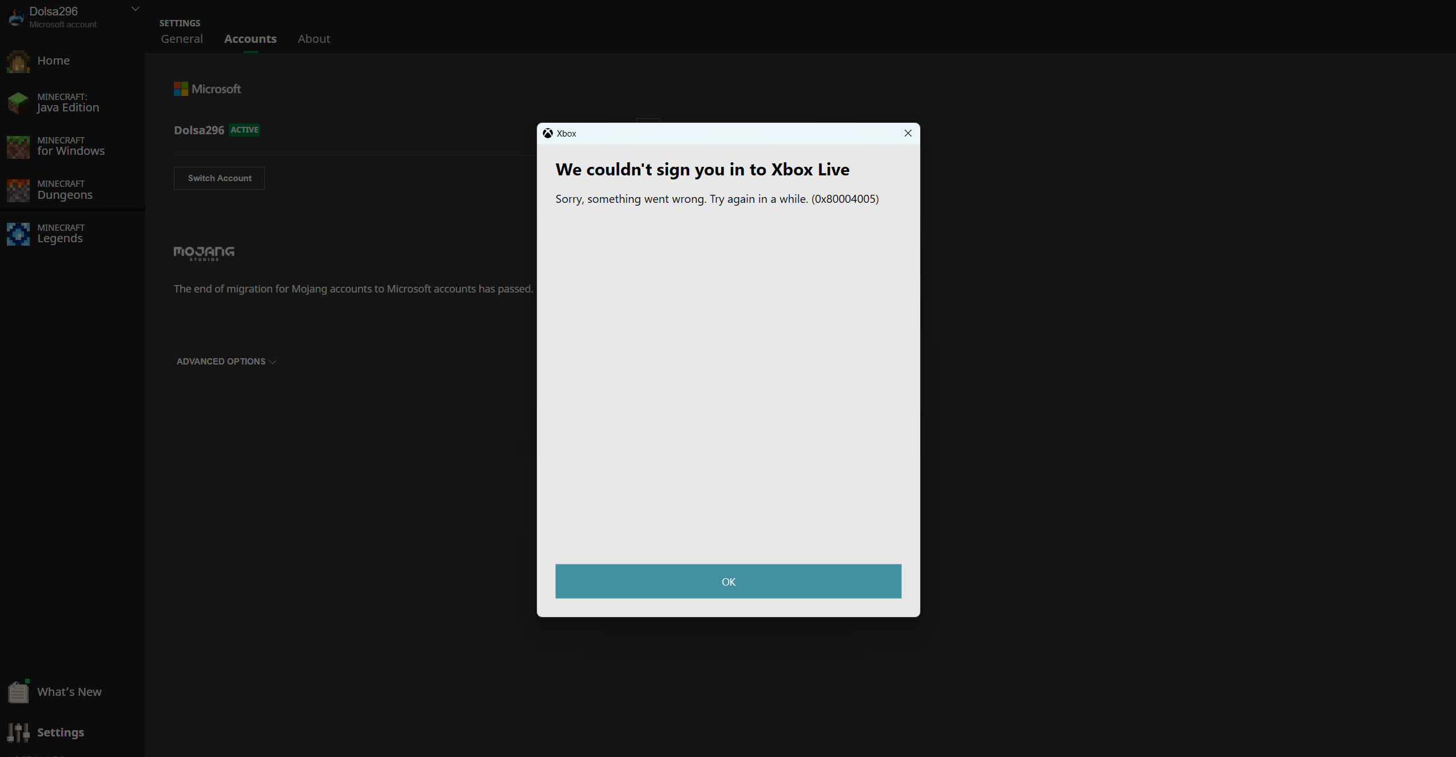Click the Mojang Studios logo
This screenshot has width=1456, height=757.
tap(204, 253)
